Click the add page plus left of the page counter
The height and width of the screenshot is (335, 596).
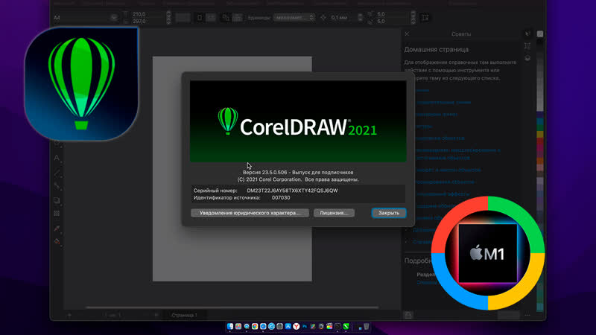[69, 315]
